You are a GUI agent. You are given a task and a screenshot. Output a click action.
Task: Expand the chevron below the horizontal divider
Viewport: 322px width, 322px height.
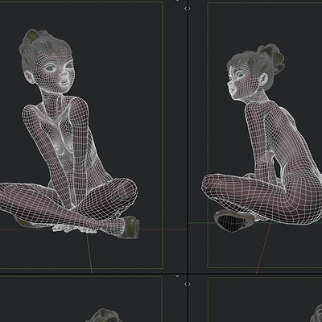[177, 275]
